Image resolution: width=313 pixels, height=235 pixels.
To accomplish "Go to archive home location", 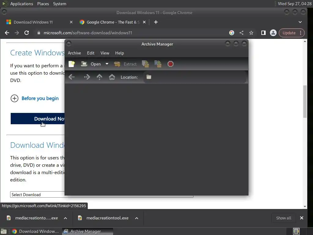I will (112, 77).
